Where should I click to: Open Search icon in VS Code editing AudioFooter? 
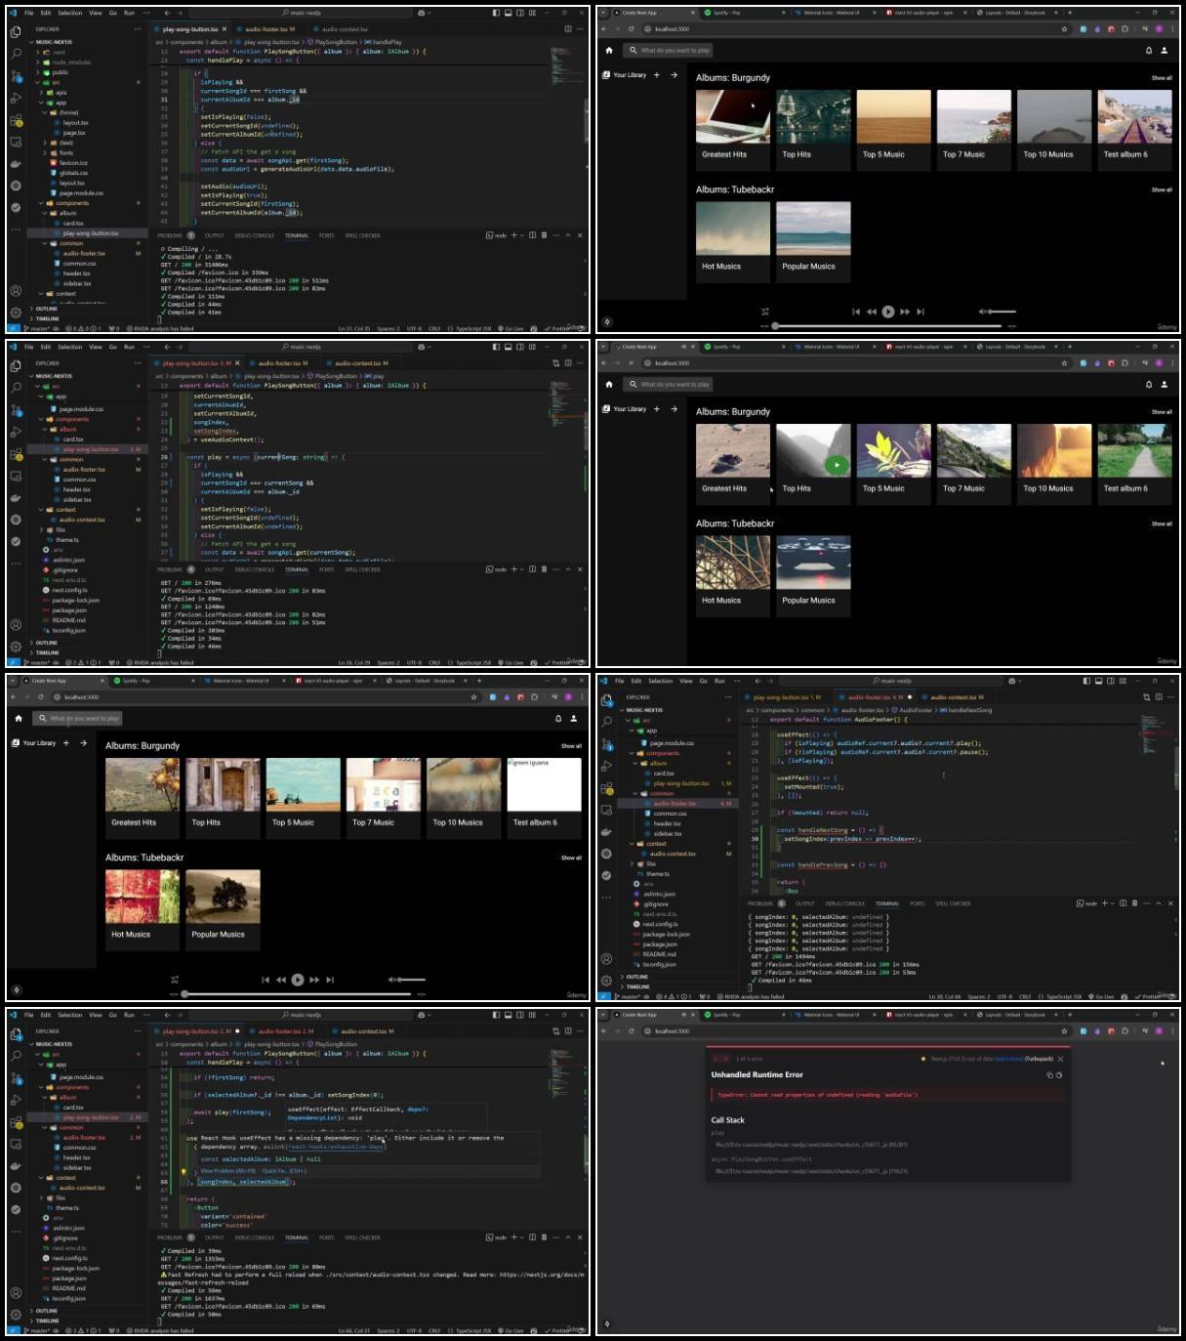pos(606,721)
